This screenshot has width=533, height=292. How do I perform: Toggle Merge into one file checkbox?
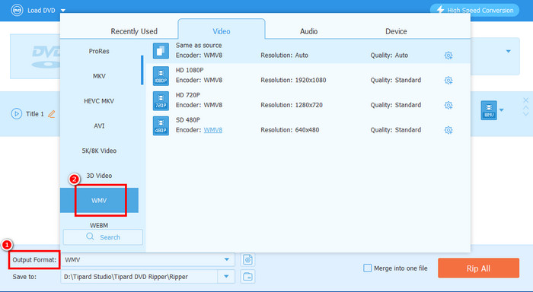(368, 268)
